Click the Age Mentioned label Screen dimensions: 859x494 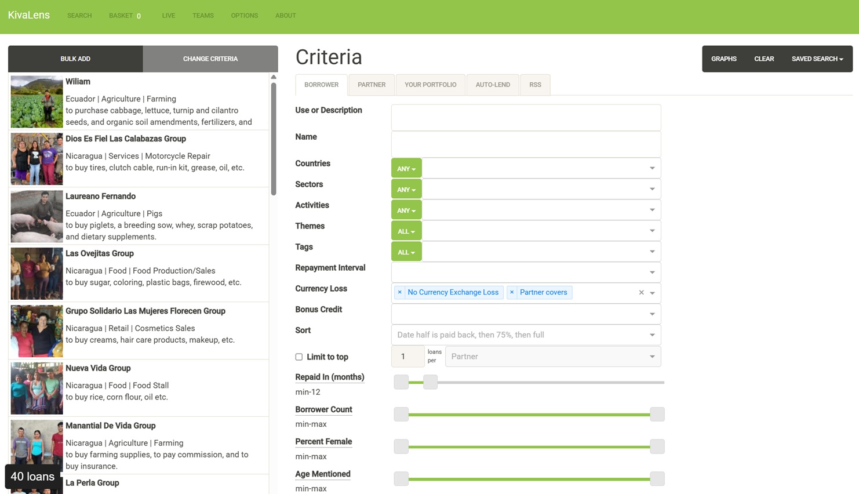(x=323, y=474)
